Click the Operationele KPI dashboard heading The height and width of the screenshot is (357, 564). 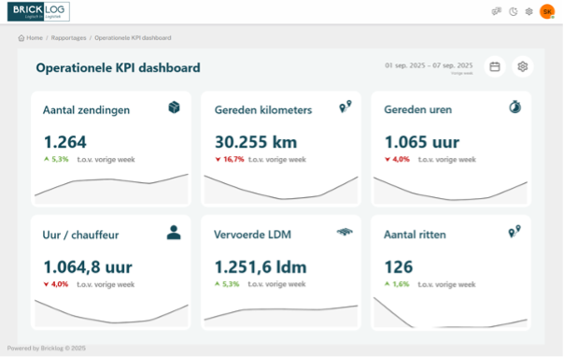click(x=118, y=67)
